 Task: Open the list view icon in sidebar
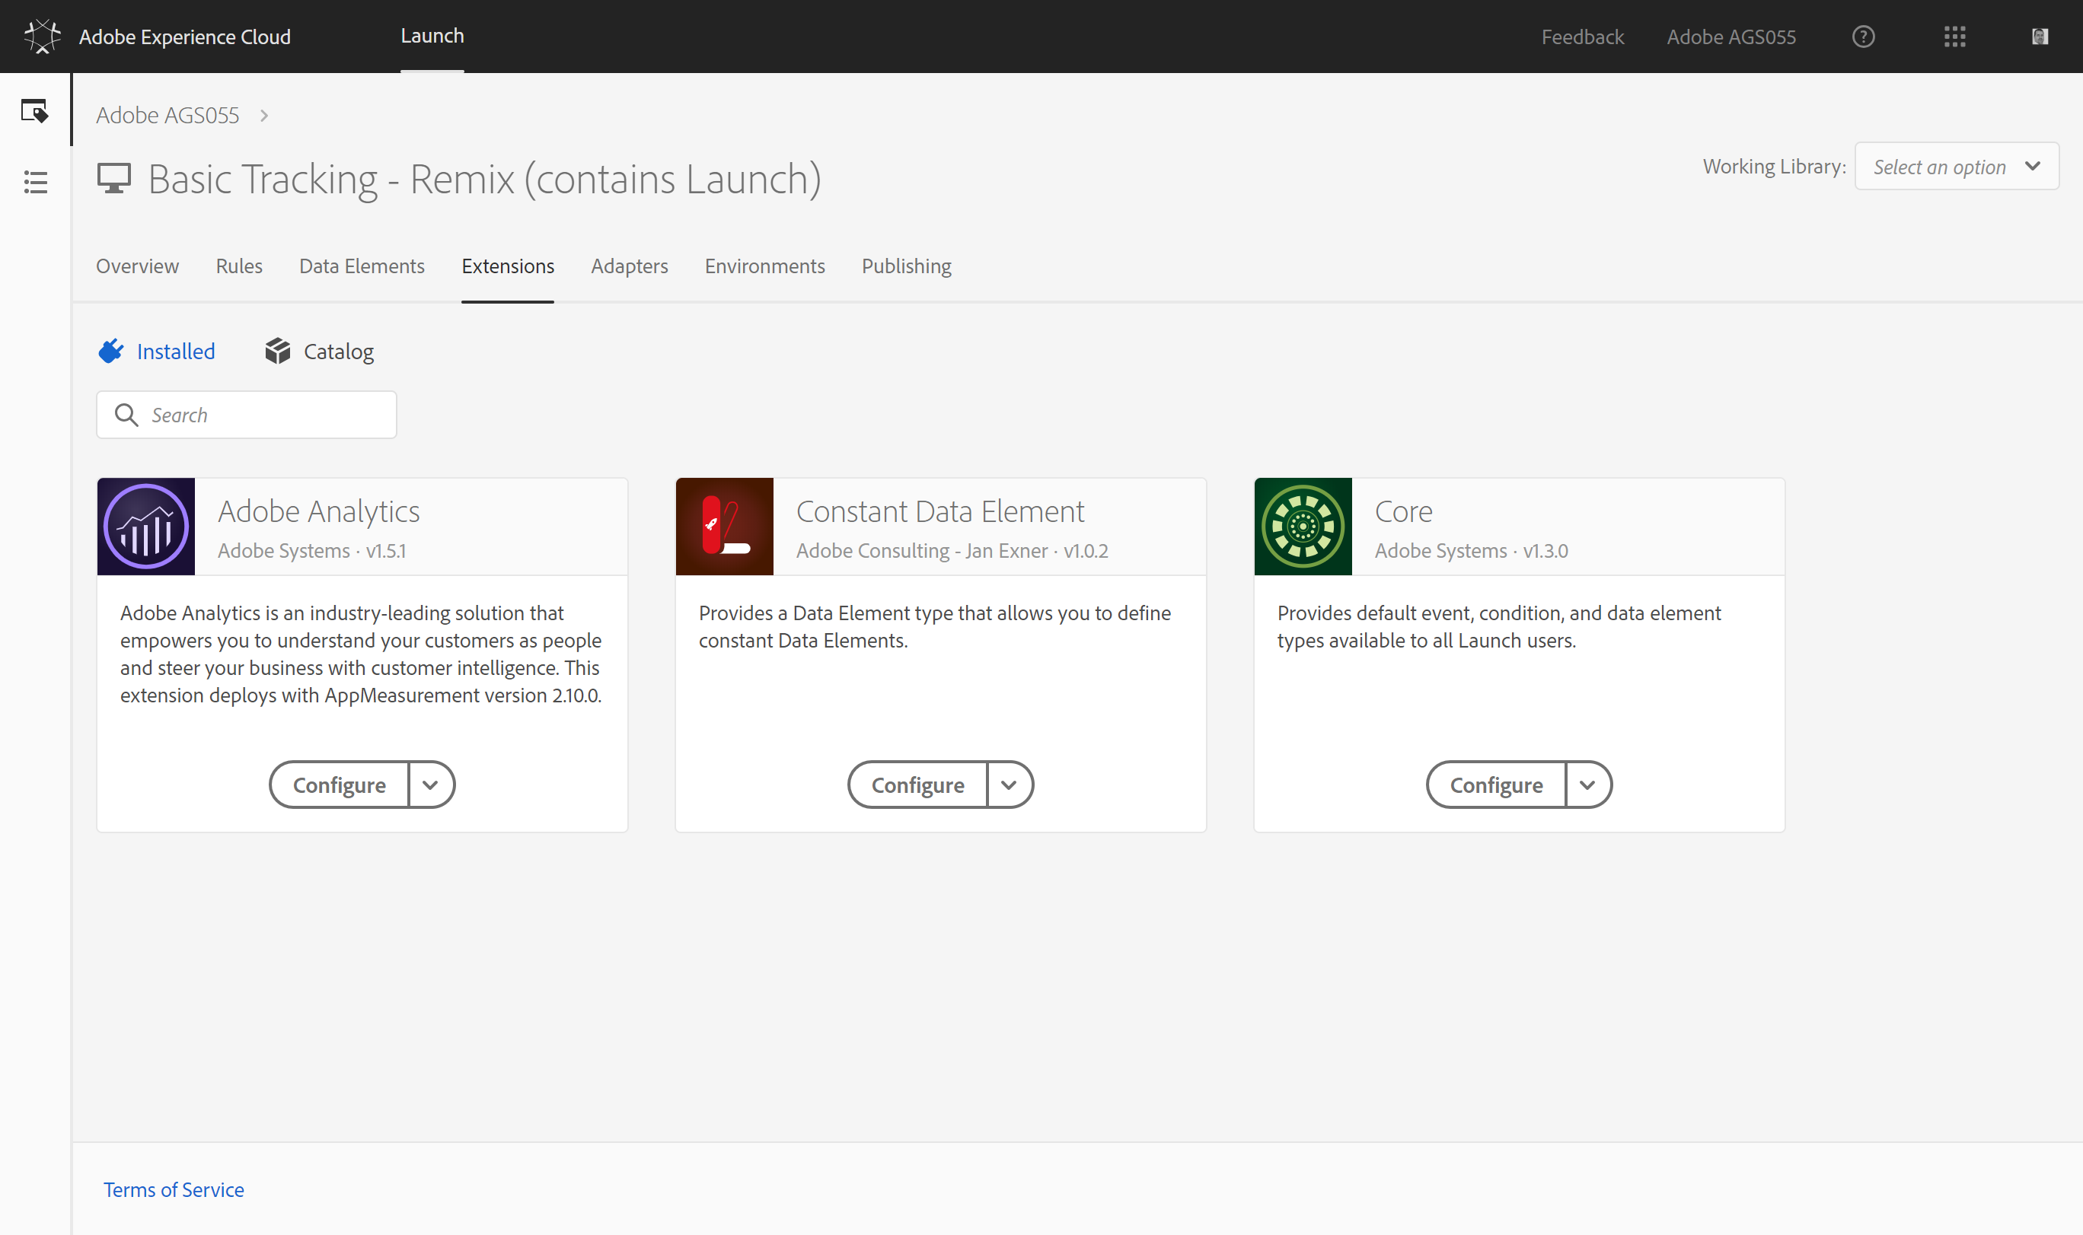(x=35, y=181)
